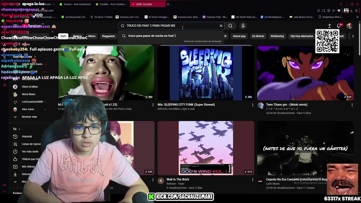This screenshot has height=203, width=361.
Task: Open Historial in sidebar
Action: coord(27,136)
